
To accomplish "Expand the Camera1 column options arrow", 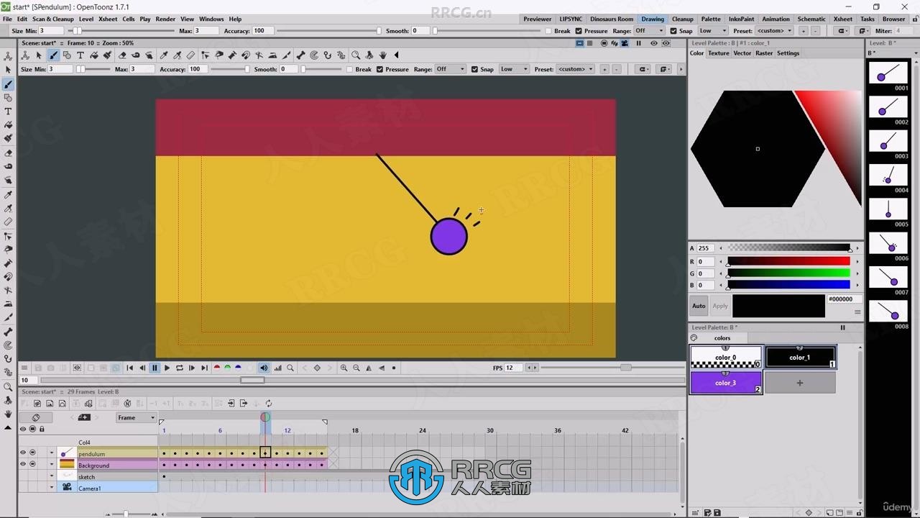I will [x=52, y=487].
